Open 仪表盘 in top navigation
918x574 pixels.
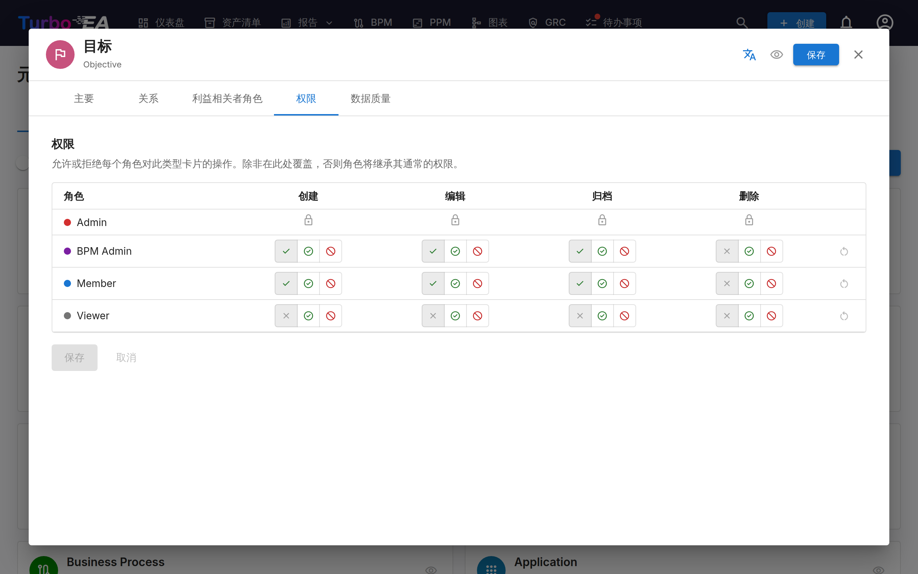(162, 23)
